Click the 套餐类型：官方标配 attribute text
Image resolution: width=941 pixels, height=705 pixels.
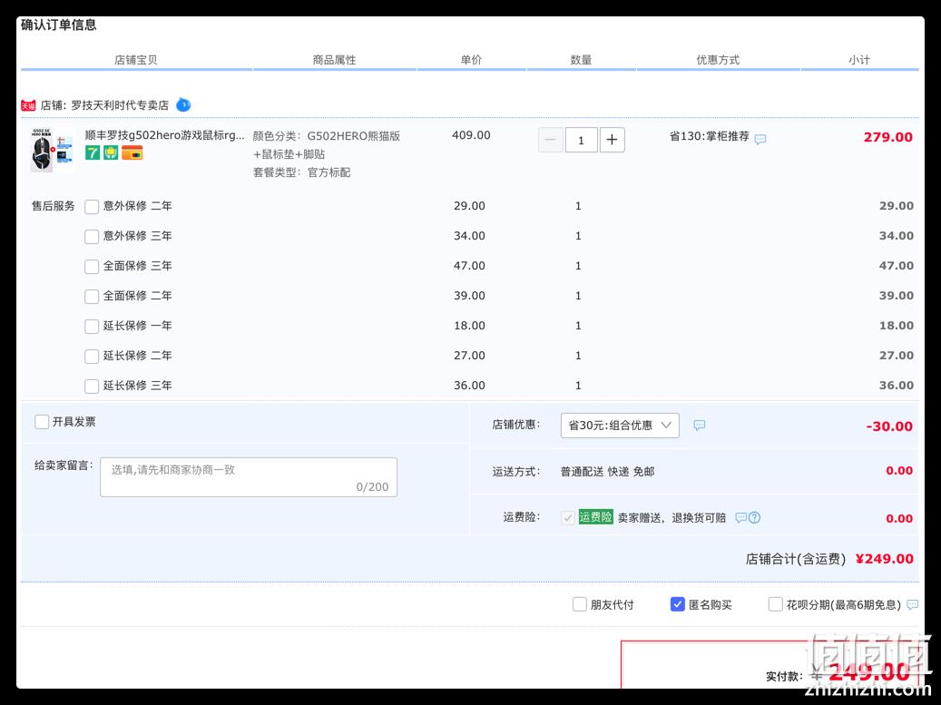[301, 172]
